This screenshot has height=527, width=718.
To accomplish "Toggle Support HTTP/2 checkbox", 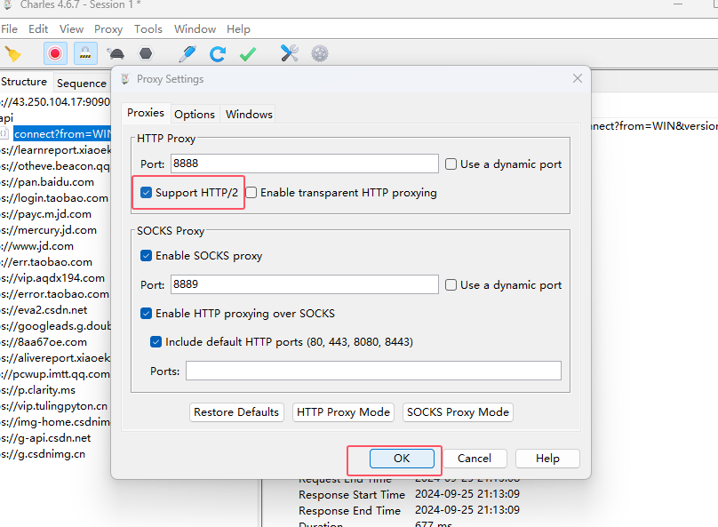I will coord(146,192).
